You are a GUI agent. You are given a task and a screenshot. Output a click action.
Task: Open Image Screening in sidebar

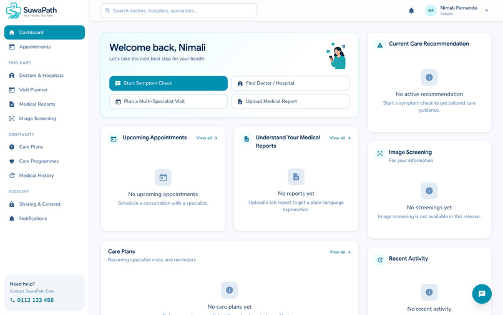point(44,119)
